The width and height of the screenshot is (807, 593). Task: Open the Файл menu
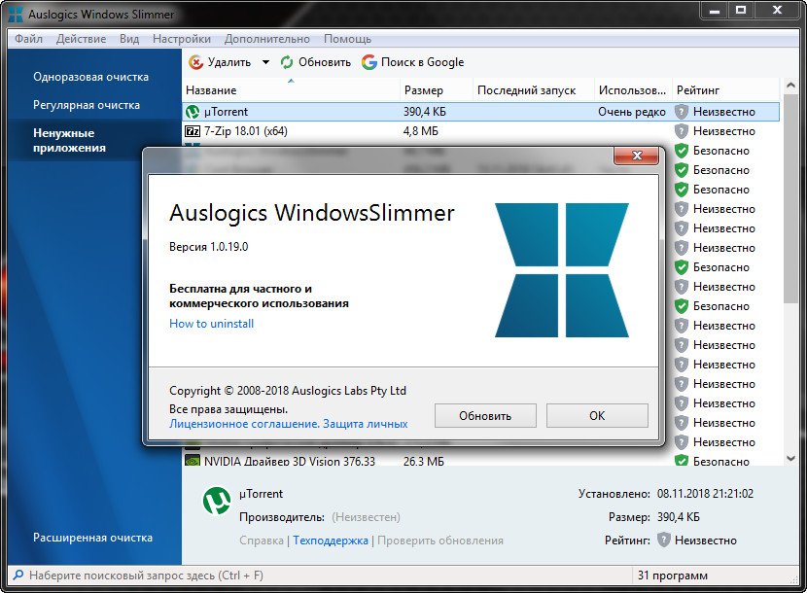click(x=29, y=39)
